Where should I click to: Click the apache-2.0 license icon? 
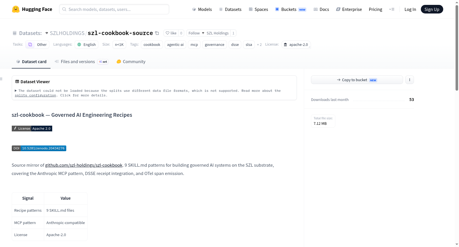285,44
